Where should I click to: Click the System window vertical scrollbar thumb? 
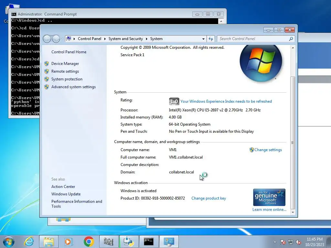[293, 142]
